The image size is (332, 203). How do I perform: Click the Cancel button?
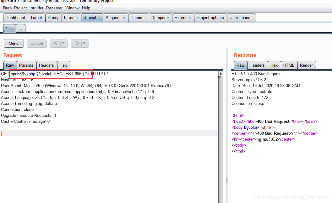[37, 43]
